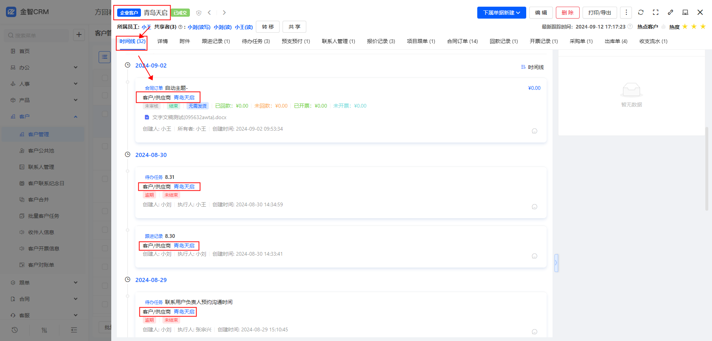Click the three-dot more options icon
This screenshot has height=341, width=712.
pos(626,12)
